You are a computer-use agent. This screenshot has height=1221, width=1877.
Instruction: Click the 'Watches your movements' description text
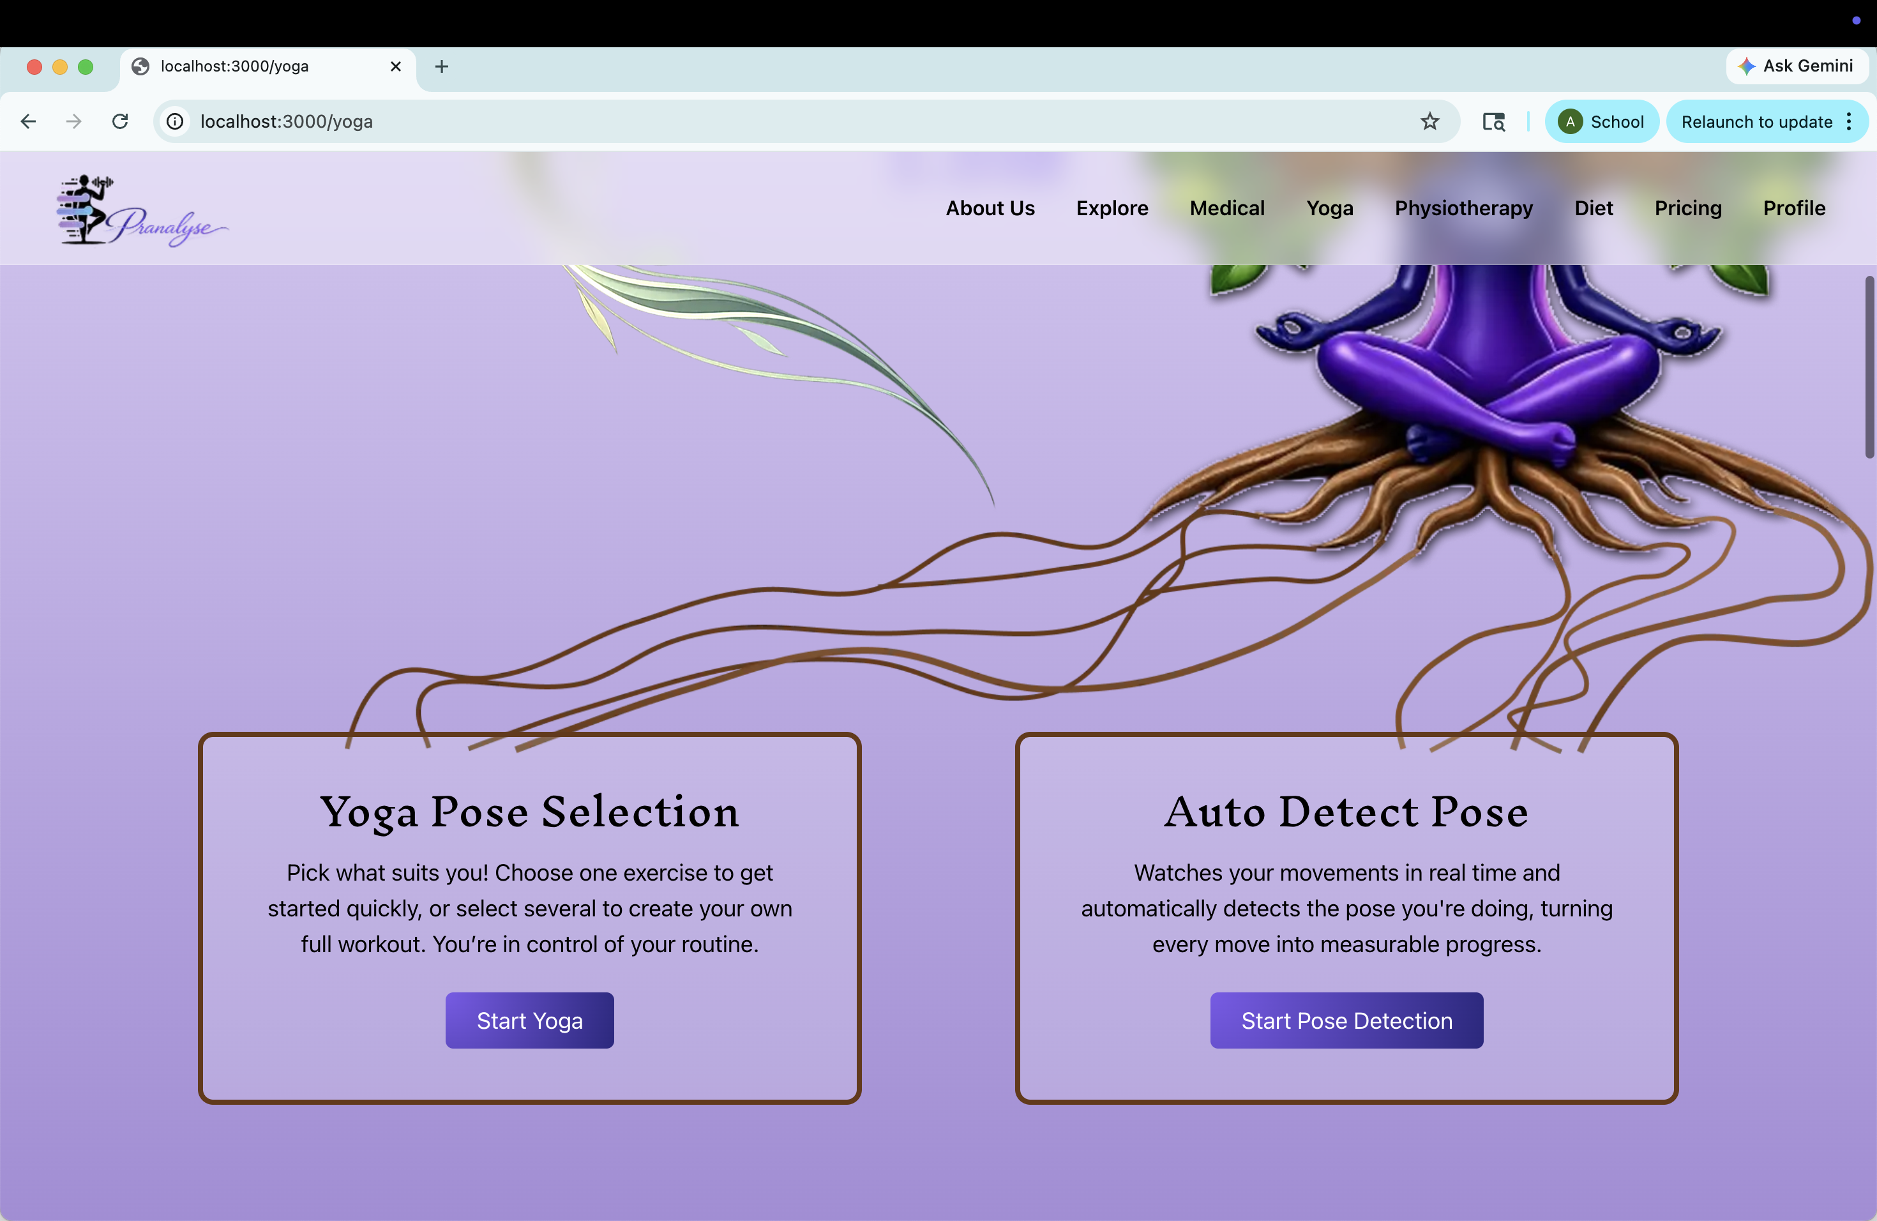coord(1346,909)
